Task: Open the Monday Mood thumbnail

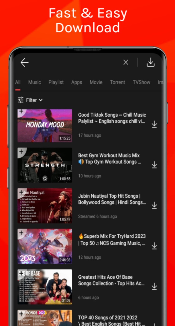Action: 45,126
